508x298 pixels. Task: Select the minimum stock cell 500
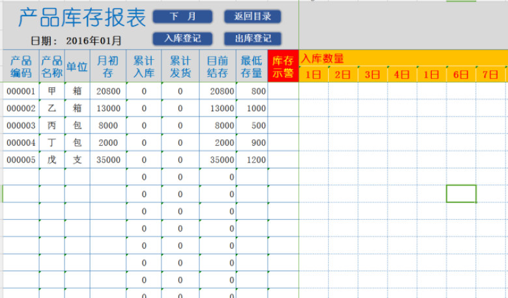coord(252,126)
